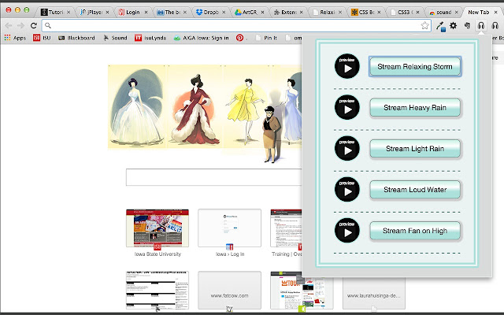Open the second headphones extension icon
504x315 pixels.
click(x=495, y=25)
